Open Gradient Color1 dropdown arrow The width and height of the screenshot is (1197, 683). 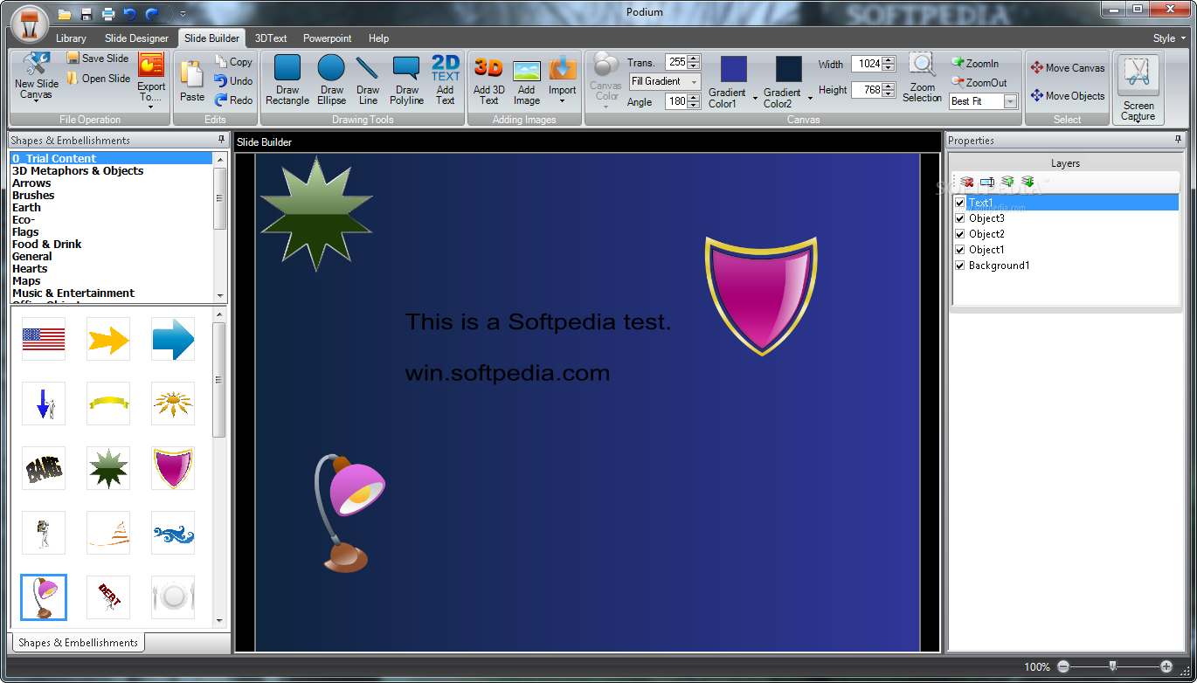coord(755,98)
